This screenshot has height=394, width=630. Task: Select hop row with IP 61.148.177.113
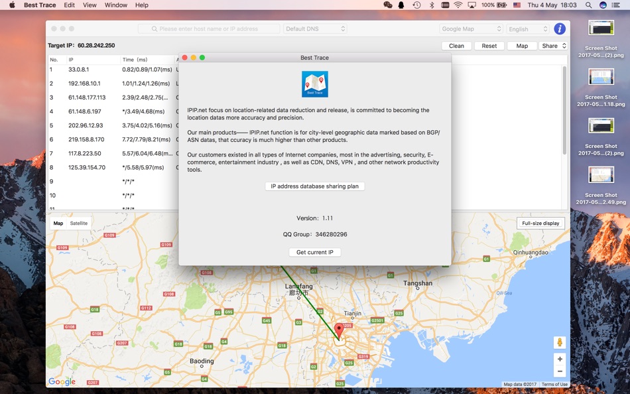click(x=113, y=98)
